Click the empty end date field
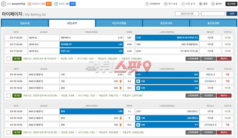238x138 pixels. click(x=213, y=14)
